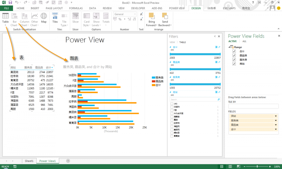Open Excel Help question mark
282x169 pixels.
coord(253,2)
